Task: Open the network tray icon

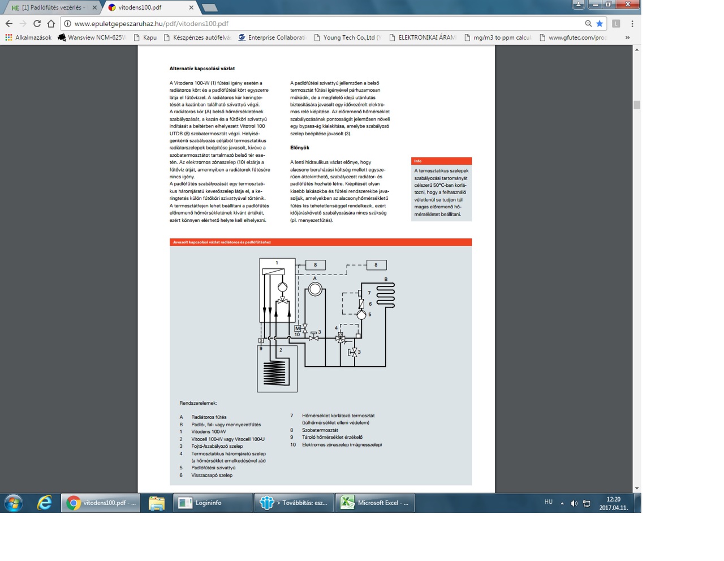Action: pyautogui.click(x=587, y=503)
